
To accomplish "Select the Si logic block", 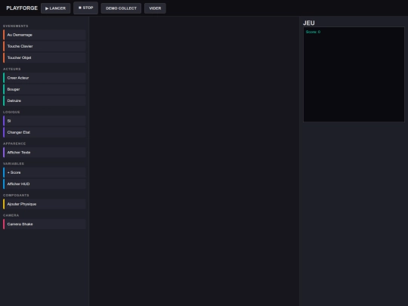I will pos(45,121).
